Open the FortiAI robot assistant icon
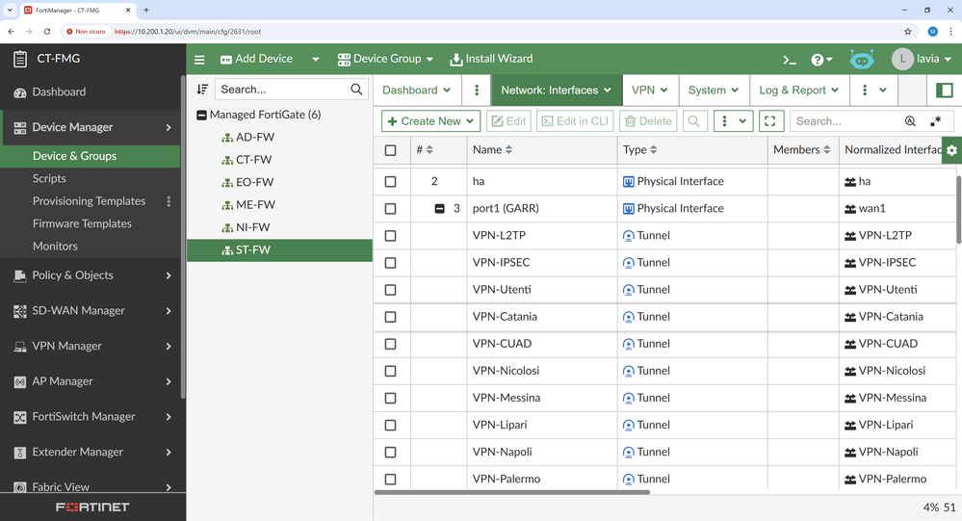Image resolution: width=962 pixels, height=521 pixels. click(x=861, y=60)
